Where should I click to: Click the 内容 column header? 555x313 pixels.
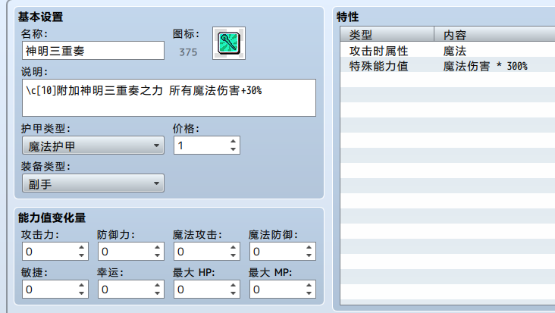tap(494, 34)
